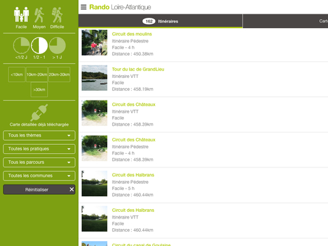
Task: Expand the Tous les thèmes dropdown
Action: pyautogui.click(x=39, y=135)
